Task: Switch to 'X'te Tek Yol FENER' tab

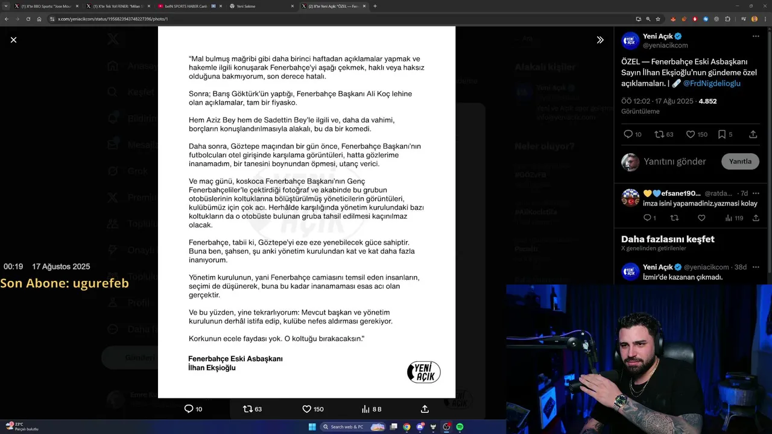Action: coord(117,6)
